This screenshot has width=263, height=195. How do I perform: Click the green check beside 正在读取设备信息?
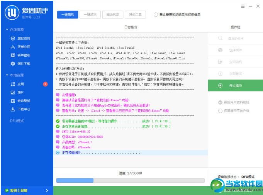(x=58, y=126)
